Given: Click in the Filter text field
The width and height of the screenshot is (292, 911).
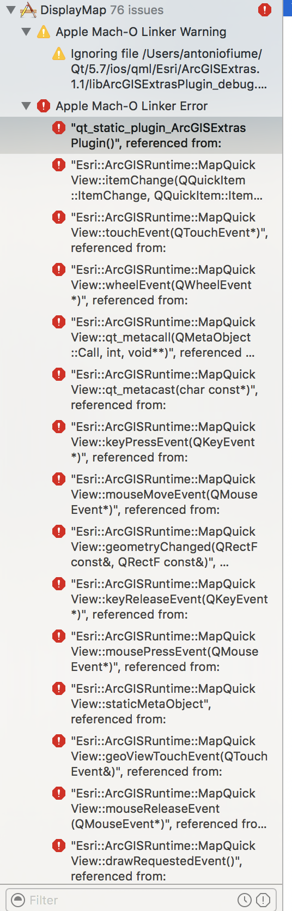Looking at the screenshot, I should click(x=131, y=900).
